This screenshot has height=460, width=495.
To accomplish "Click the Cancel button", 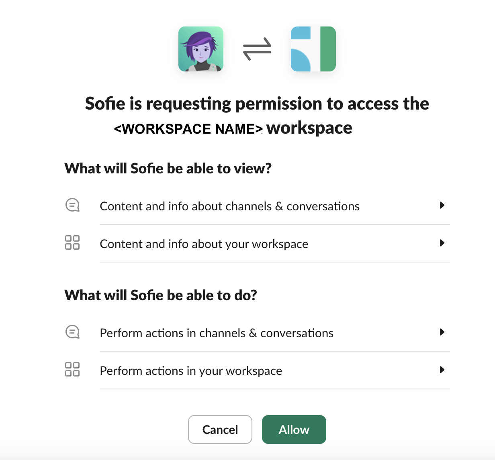I will [220, 429].
